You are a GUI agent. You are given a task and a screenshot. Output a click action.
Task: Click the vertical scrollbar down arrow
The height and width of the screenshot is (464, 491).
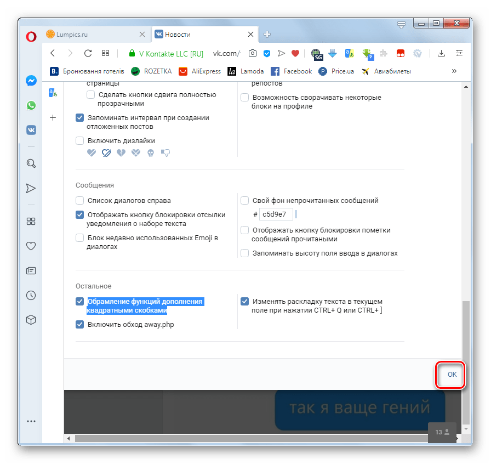tap(466, 428)
